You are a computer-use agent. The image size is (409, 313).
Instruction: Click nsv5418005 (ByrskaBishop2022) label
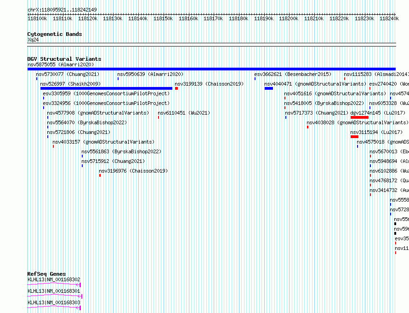324,103
